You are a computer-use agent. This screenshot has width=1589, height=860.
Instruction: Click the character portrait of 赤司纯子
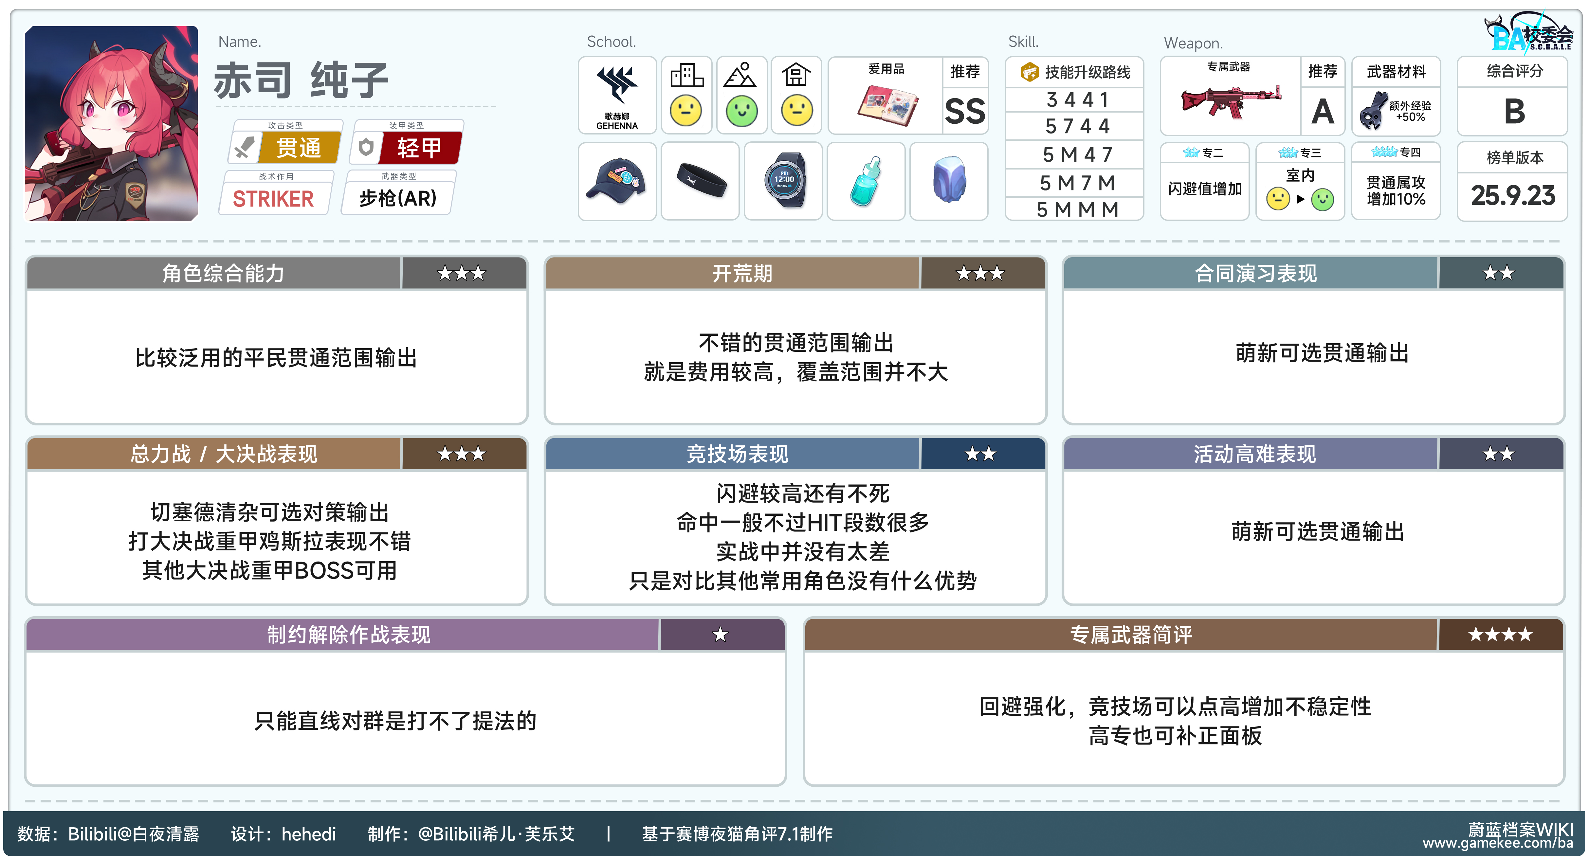pyautogui.click(x=111, y=123)
